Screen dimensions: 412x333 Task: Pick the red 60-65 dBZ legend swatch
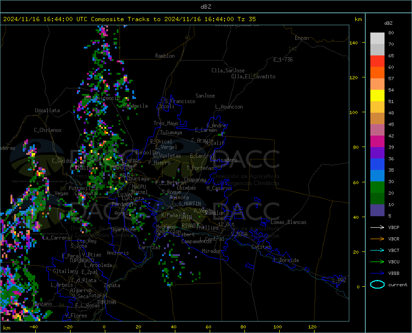pos(377,61)
